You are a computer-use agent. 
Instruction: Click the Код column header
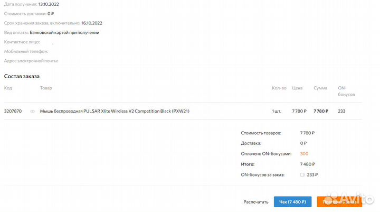click(8, 88)
